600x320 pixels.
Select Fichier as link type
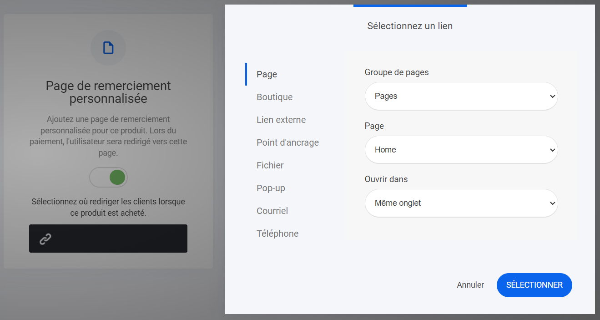point(270,165)
